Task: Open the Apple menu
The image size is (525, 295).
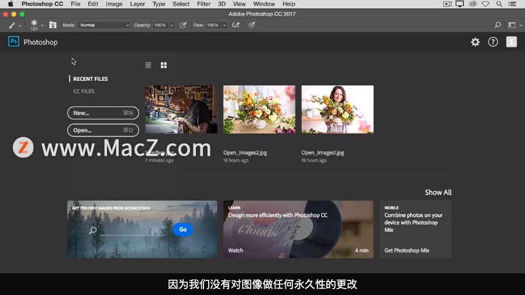Action: [x=11, y=4]
